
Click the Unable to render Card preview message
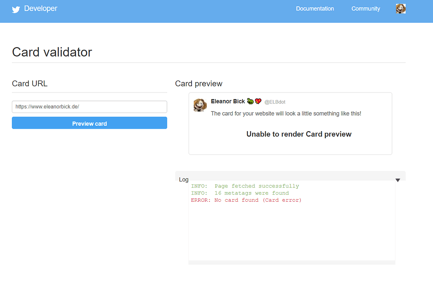click(x=299, y=134)
